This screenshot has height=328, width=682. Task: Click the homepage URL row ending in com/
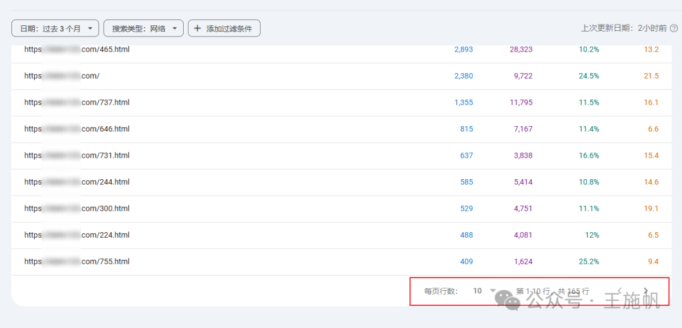341,76
